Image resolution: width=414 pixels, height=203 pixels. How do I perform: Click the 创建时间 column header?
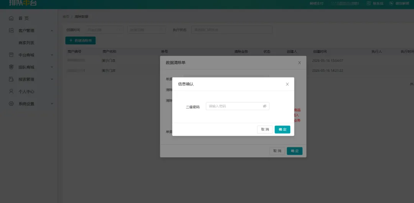[x=320, y=51]
